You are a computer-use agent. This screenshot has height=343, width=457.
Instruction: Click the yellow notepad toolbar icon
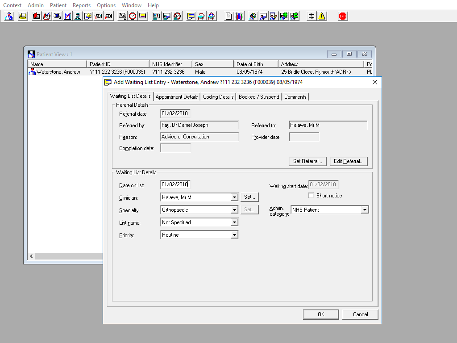(191, 16)
